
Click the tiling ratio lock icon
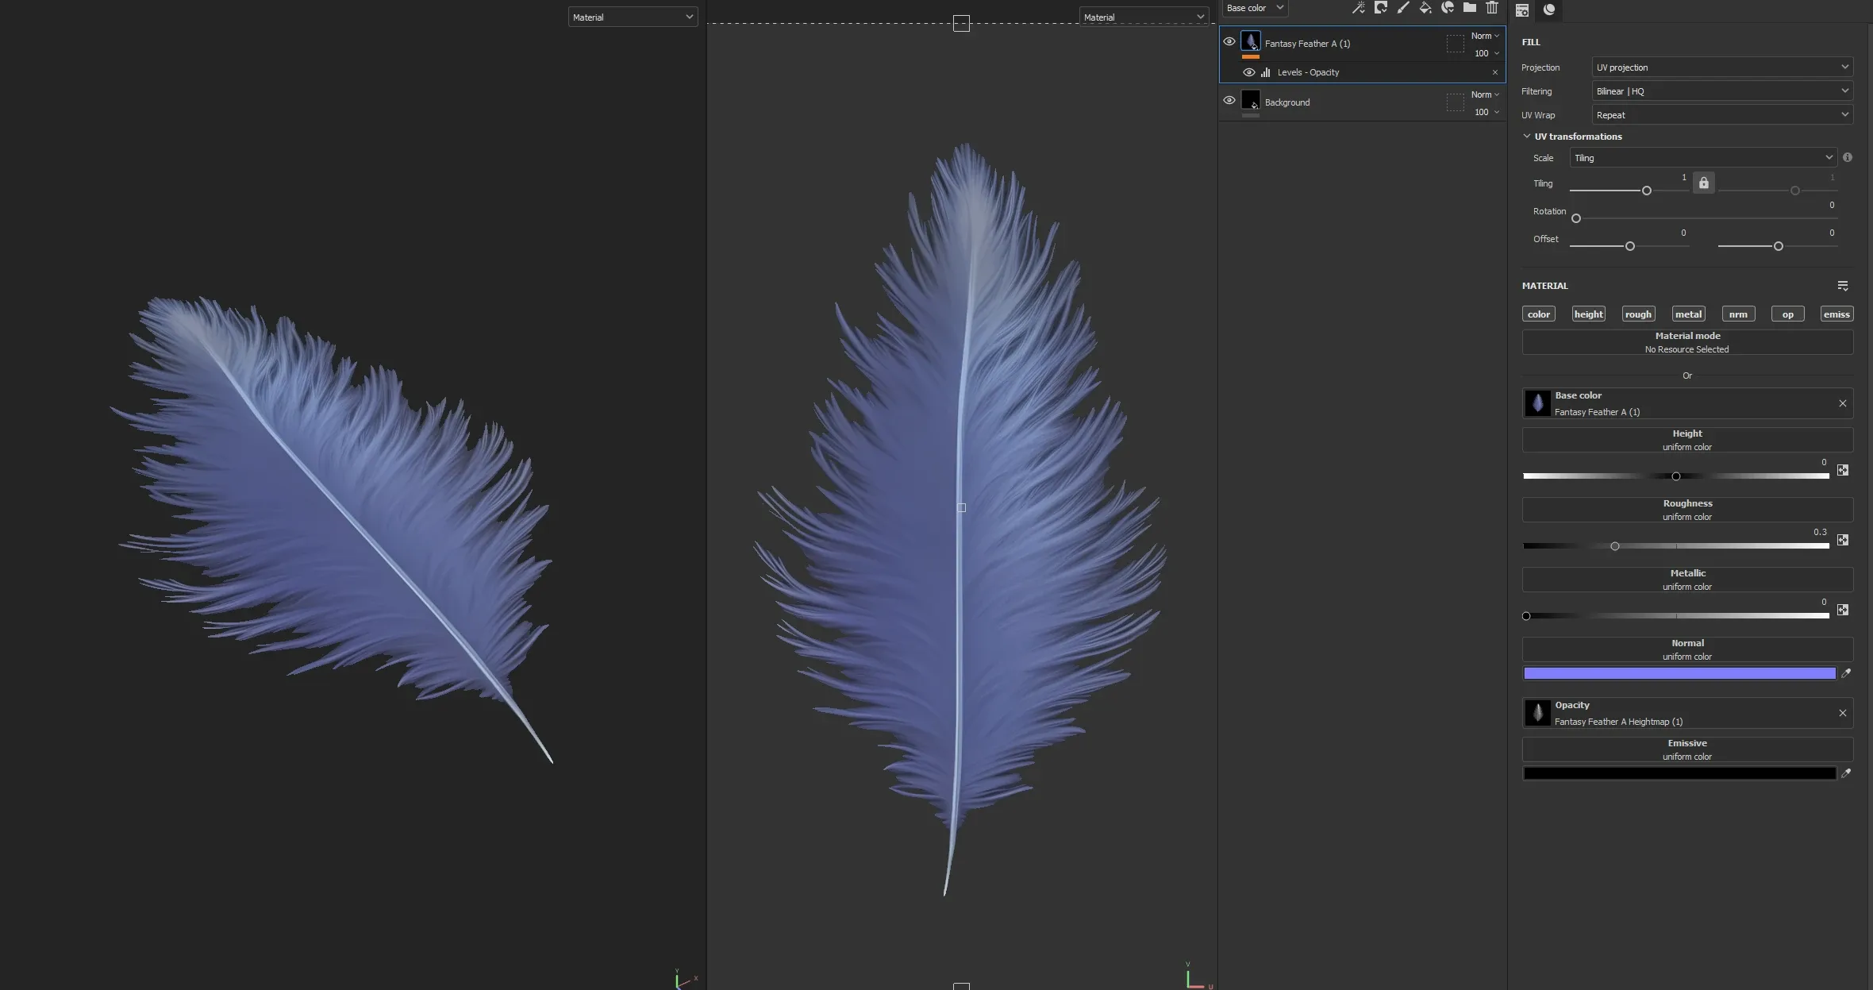click(x=1704, y=183)
